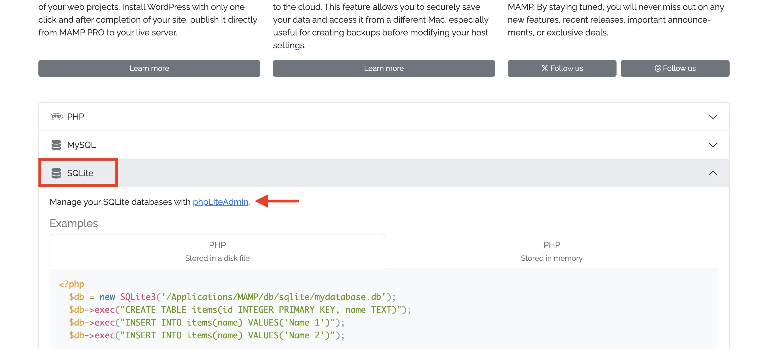Open the phpLiteAdmin link
768x349 pixels.
coord(220,202)
